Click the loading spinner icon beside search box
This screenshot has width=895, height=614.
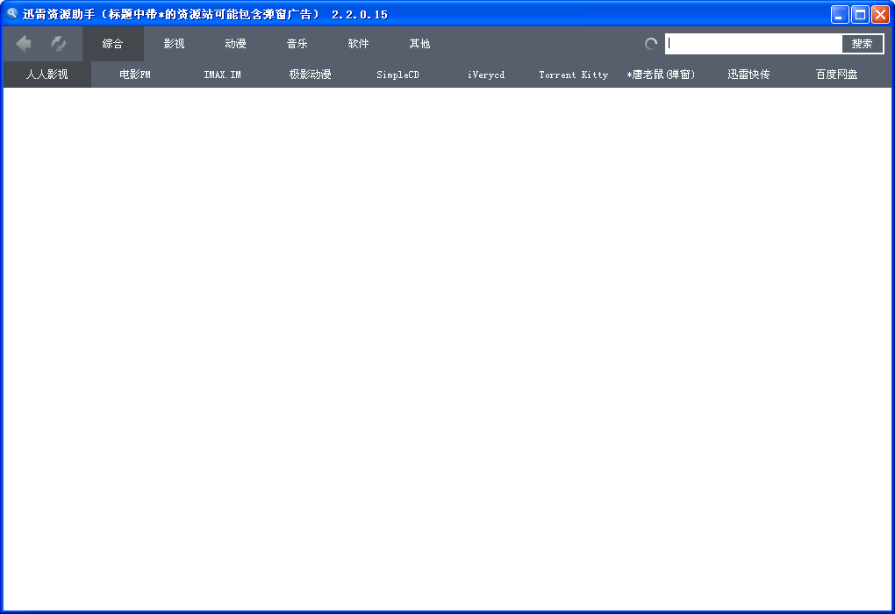pos(651,44)
